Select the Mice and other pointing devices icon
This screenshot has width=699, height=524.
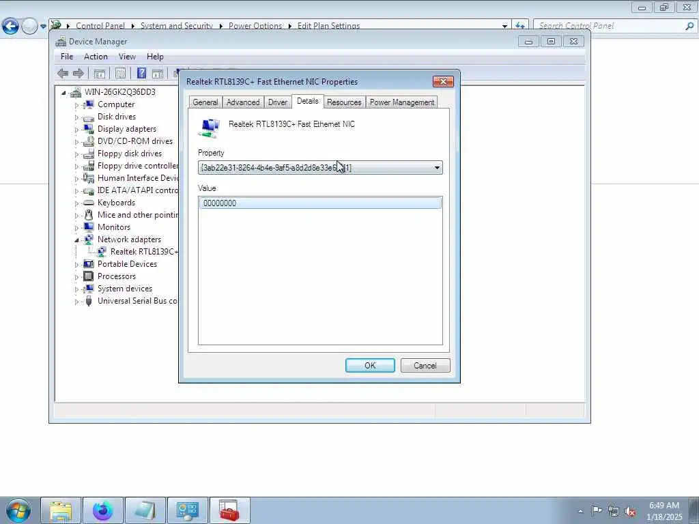89,215
